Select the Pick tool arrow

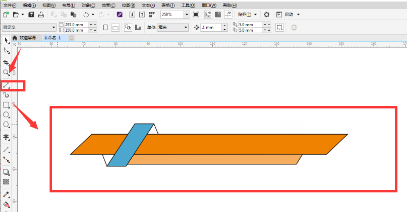(x=6, y=40)
